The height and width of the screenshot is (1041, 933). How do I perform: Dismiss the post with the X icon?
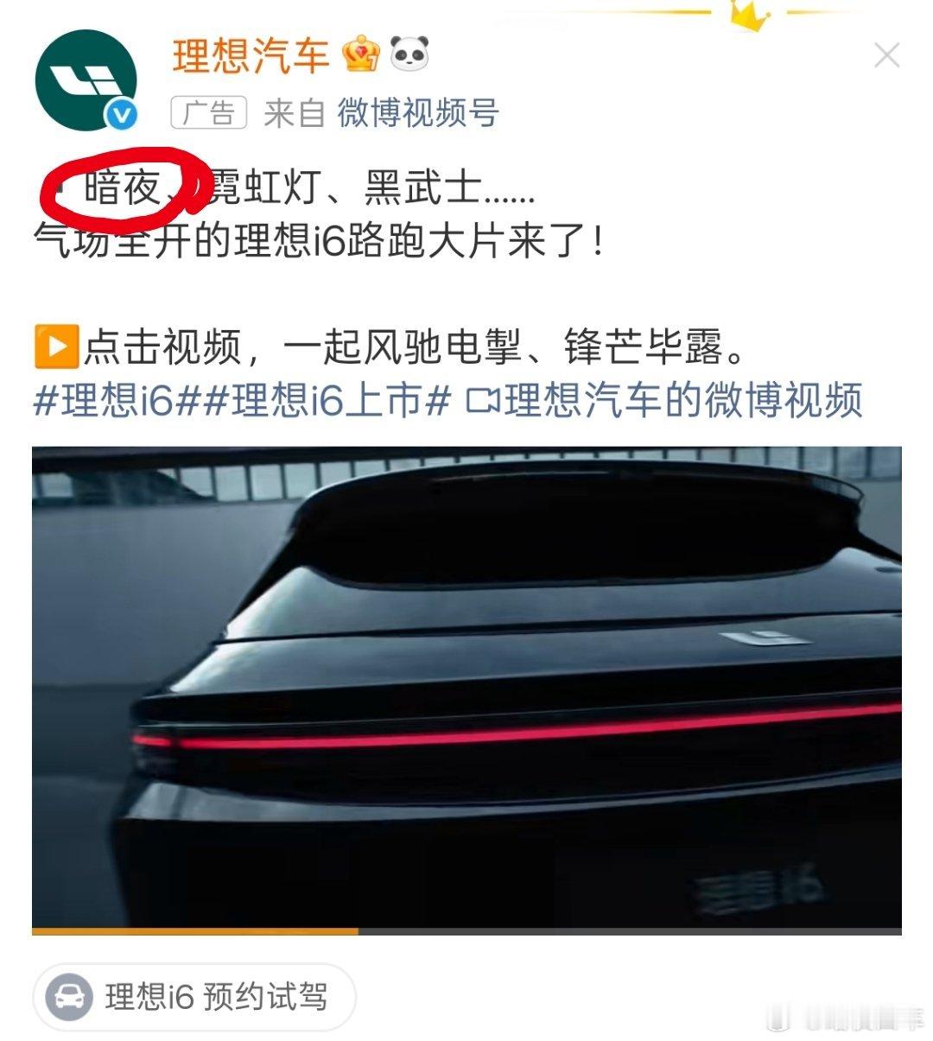(x=886, y=57)
